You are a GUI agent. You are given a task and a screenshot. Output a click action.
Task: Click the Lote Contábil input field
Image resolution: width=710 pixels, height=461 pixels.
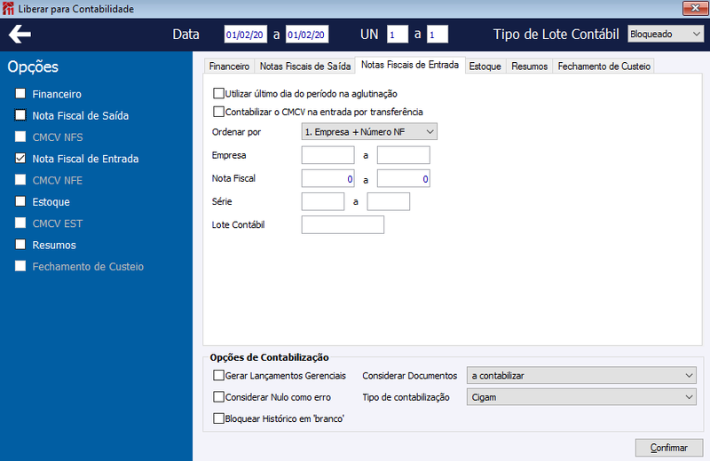[343, 225]
